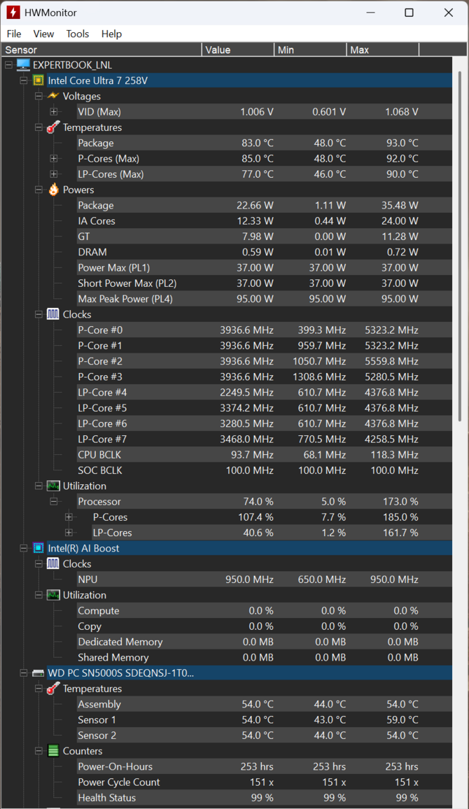Collapse the Counters group

[x=38, y=751]
